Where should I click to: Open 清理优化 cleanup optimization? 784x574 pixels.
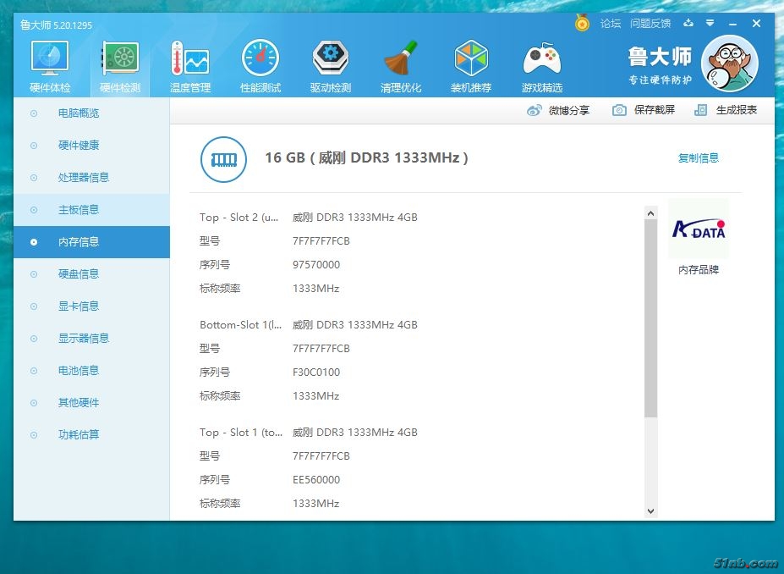[401, 67]
